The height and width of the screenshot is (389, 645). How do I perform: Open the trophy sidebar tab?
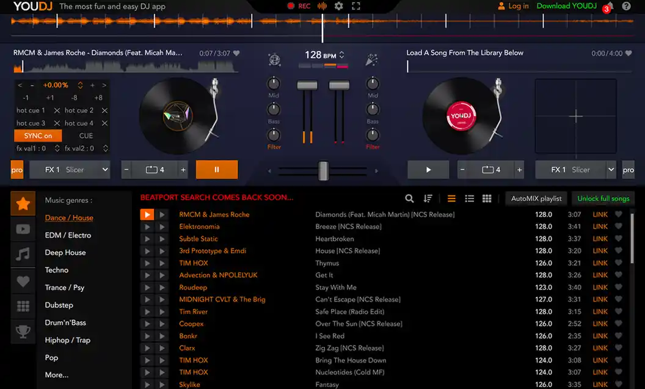(23, 332)
